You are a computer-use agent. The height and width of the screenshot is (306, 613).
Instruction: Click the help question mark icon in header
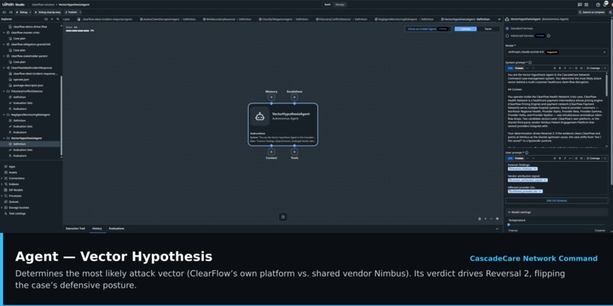(x=598, y=5)
